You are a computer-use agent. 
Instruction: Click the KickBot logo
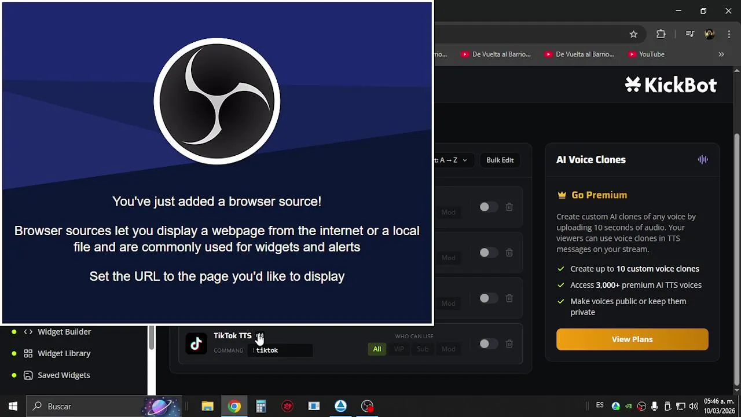coord(670,85)
